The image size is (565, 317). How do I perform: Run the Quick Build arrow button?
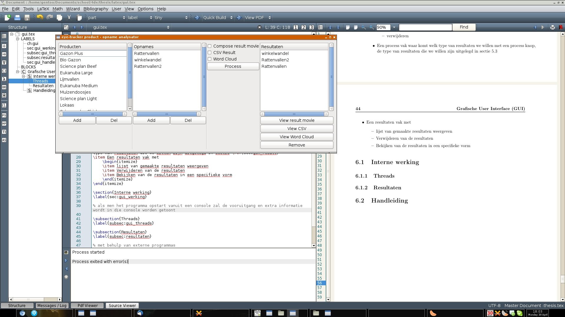[x=197, y=18]
